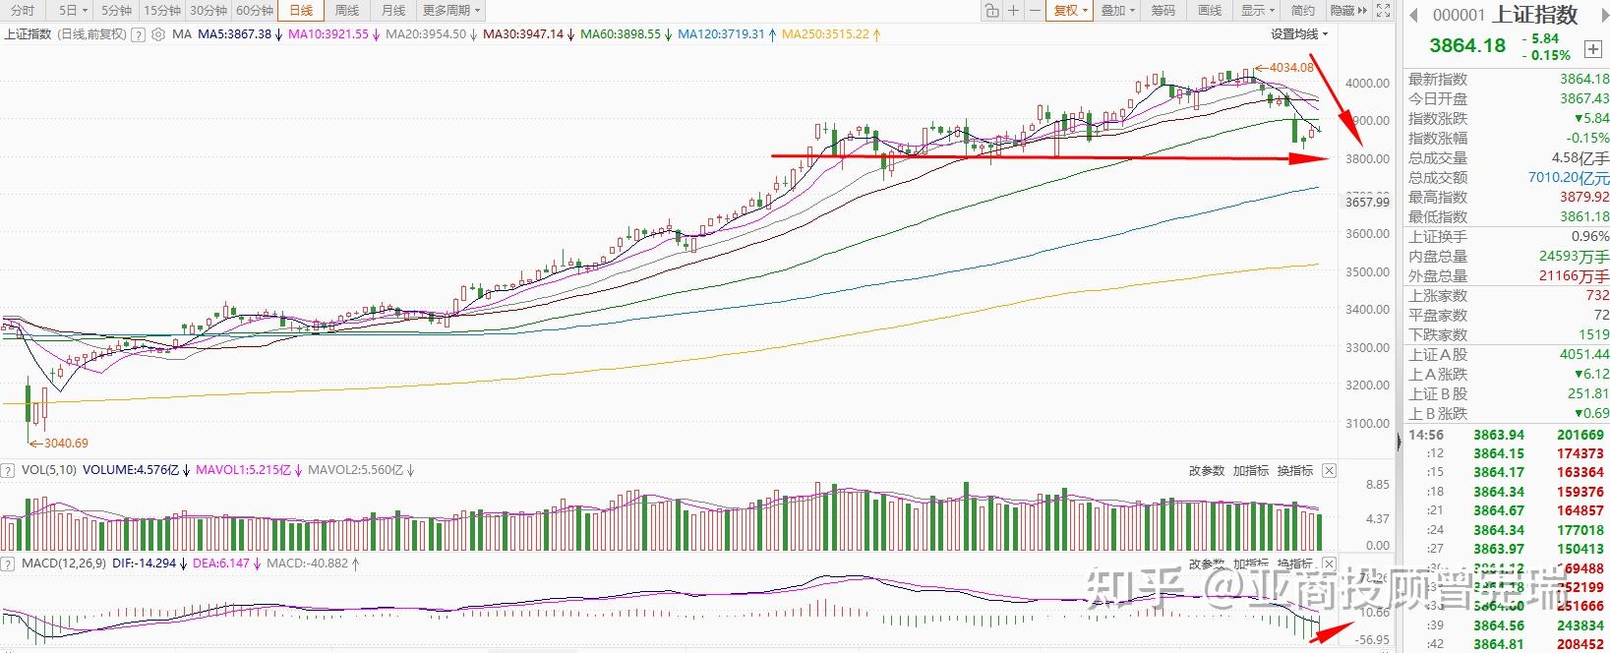Click the minus zoom-out chart icon
The height and width of the screenshot is (653, 1610).
[1036, 11]
